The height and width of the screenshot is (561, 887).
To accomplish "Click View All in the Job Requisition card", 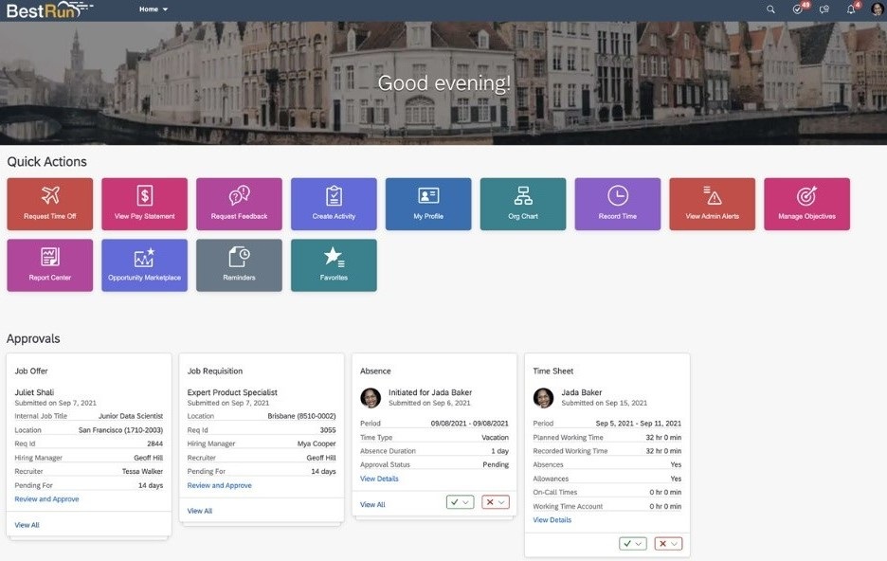I will [200, 511].
